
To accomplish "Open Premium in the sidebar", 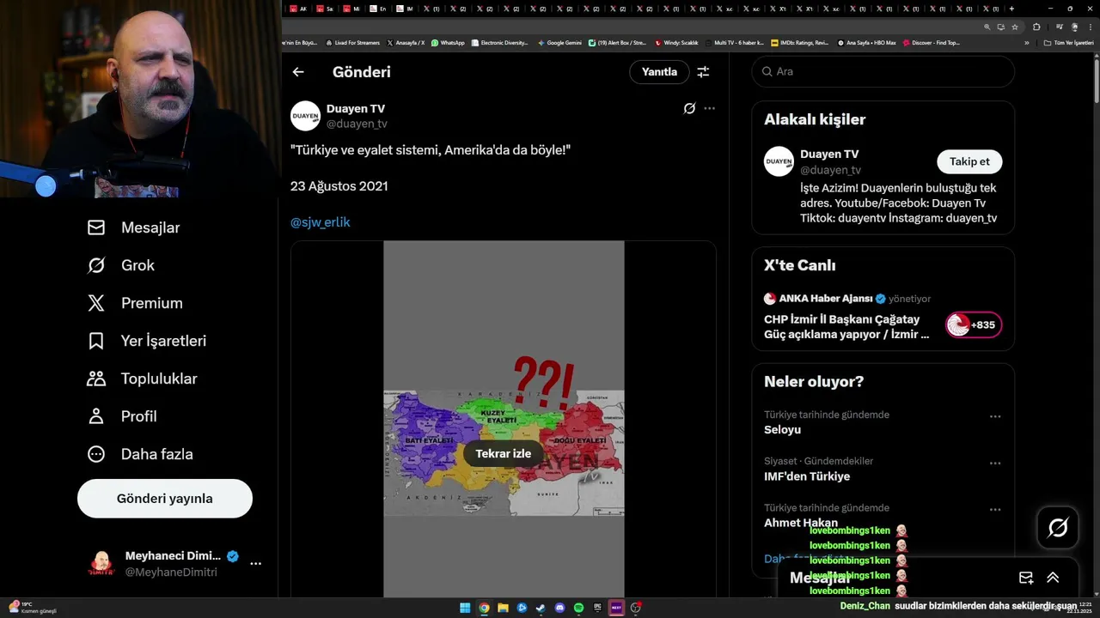I will (135, 303).
